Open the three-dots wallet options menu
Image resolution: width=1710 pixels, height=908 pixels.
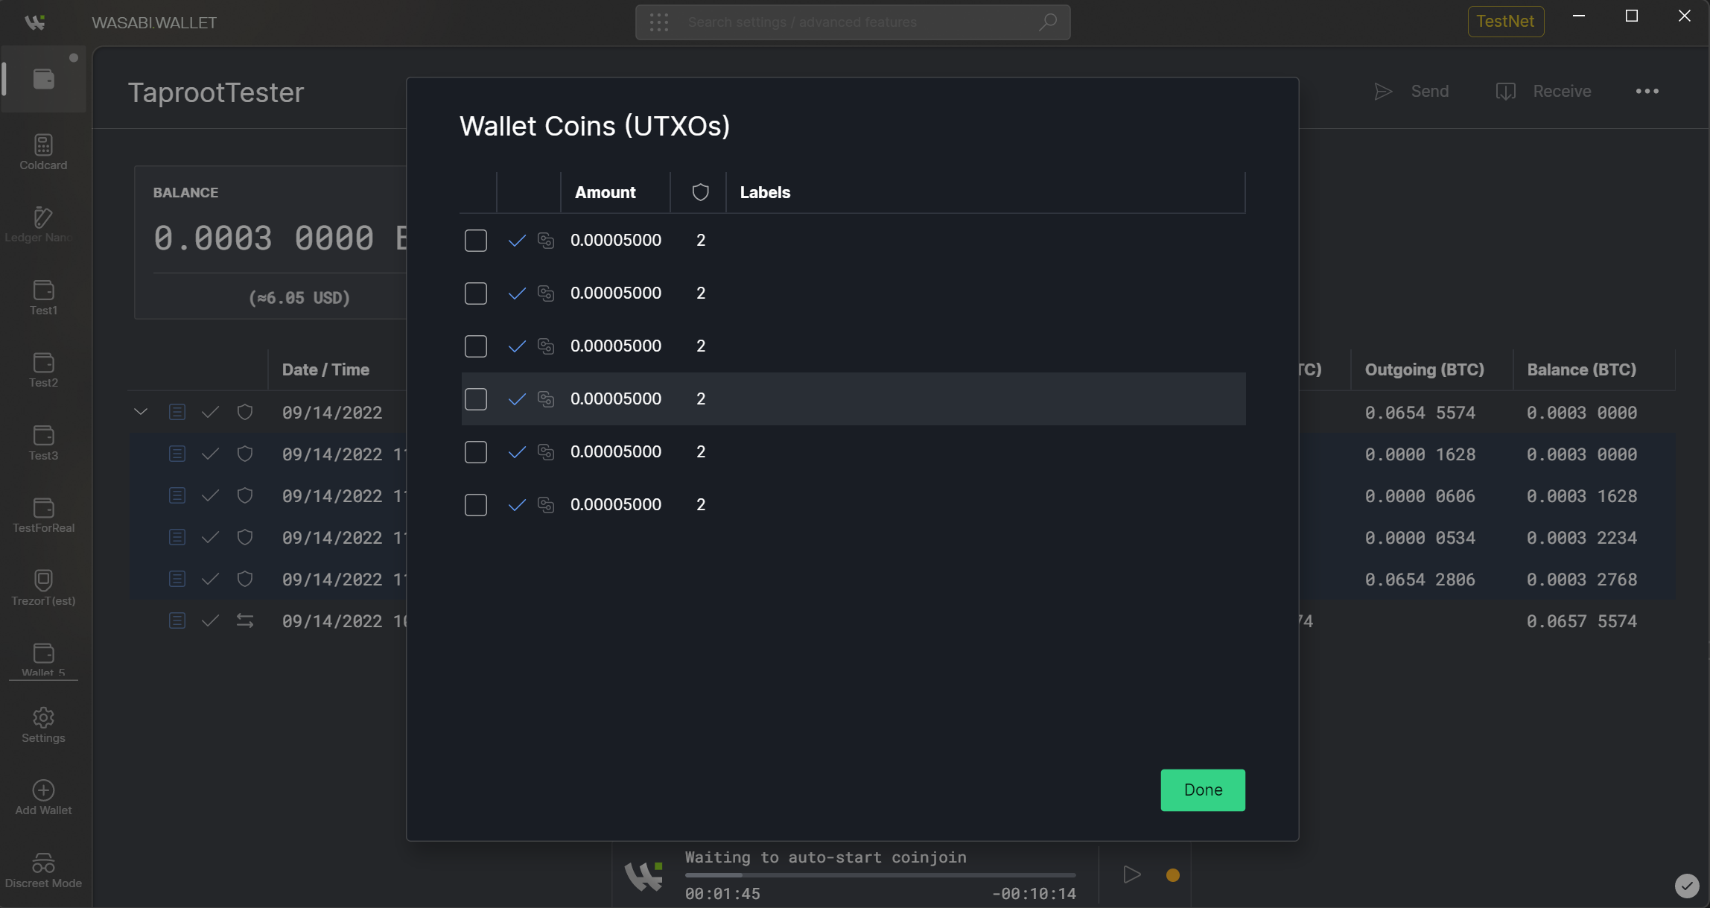1647,92
